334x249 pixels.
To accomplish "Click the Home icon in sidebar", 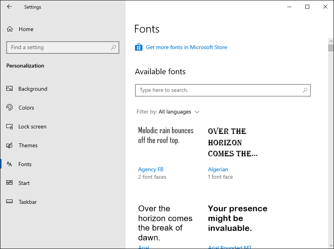I will 10,29.
